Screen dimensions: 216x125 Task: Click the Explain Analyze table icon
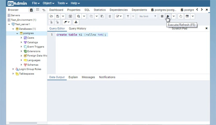[x=187, y=16]
